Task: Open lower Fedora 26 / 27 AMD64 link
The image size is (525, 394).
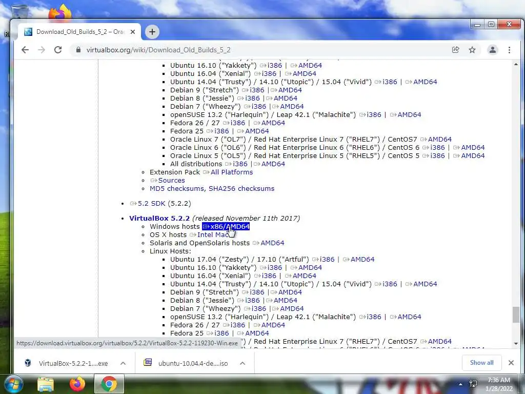Action: 270,325
